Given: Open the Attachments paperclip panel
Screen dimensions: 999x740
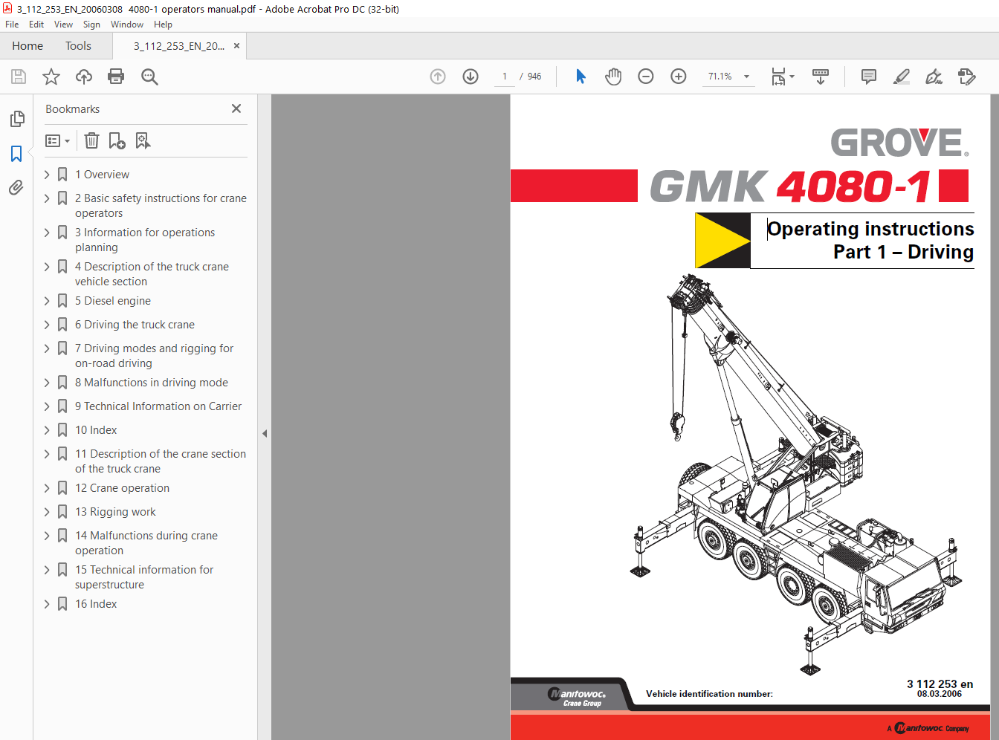Looking at the screenshot, I should tap(16, 188).
